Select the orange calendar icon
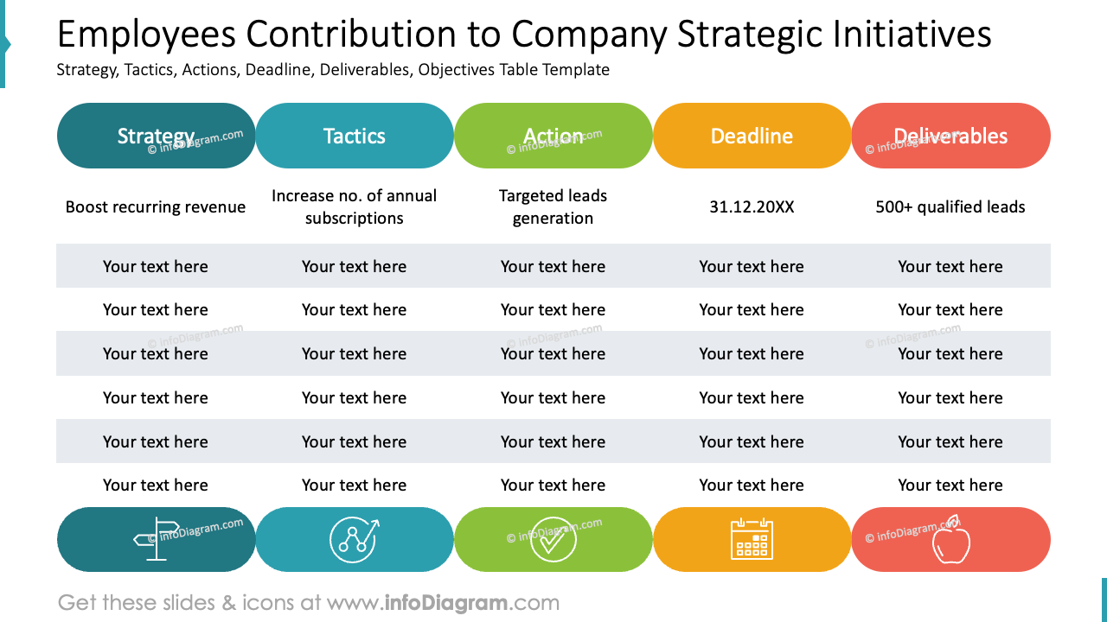 (x=752, y=538)
